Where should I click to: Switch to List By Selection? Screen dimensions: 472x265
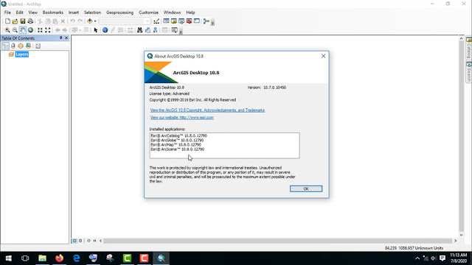click(28, 46)
